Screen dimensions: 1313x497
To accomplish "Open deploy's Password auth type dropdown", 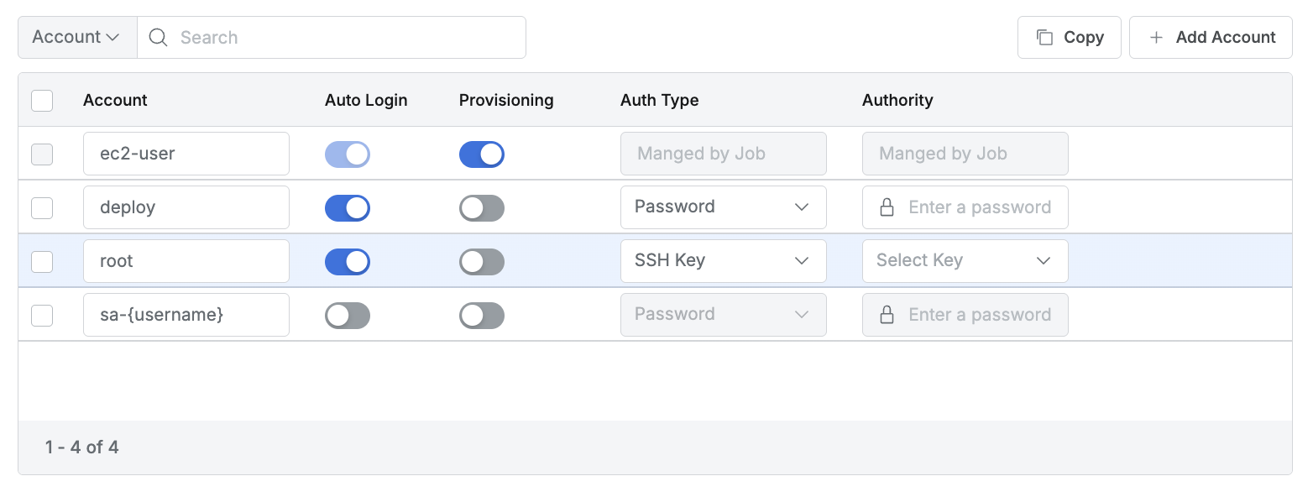I will pyautogui.click(x=723, y=207).
